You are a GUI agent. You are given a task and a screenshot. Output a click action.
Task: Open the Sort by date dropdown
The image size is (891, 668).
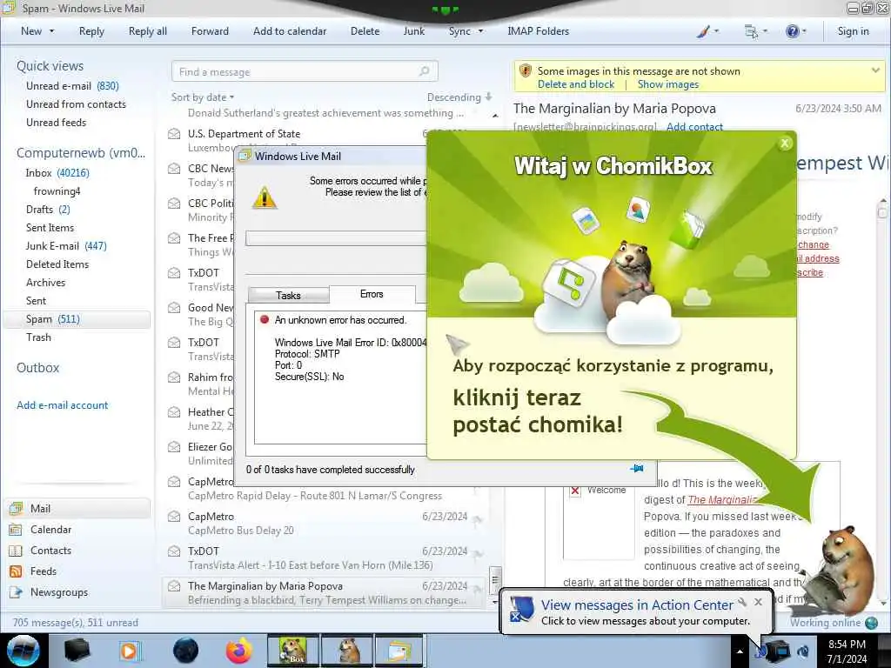(203, 97)
